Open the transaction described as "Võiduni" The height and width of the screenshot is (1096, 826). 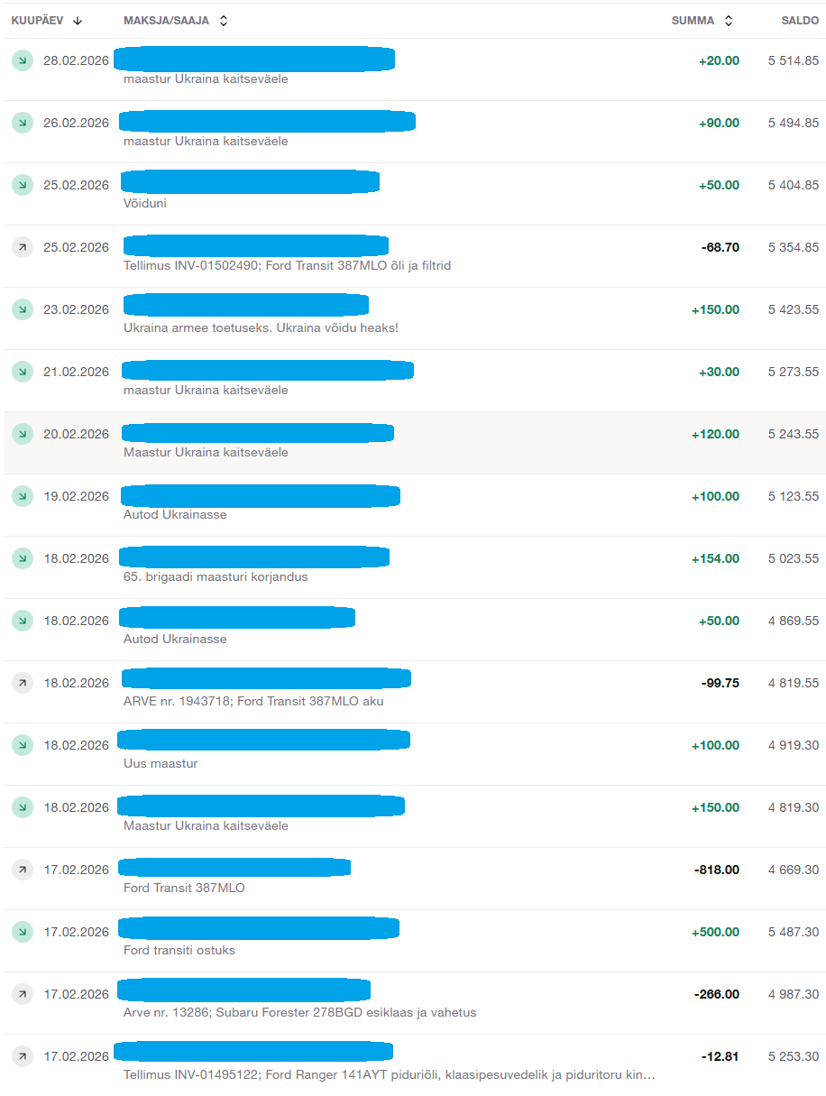[145, 204]
